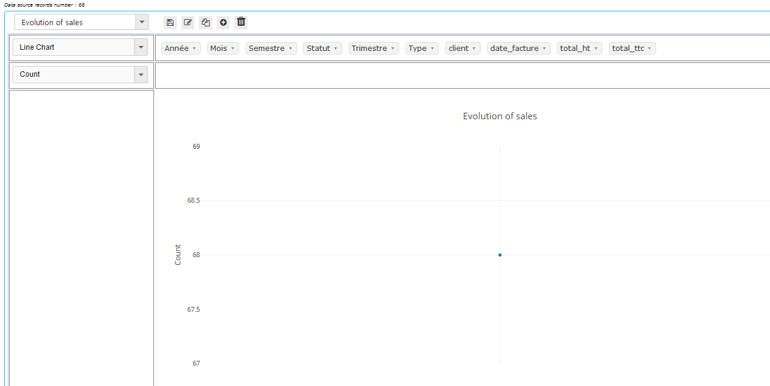Open the client field filter arrow
Screen dimensions: 770x386
point(474,49)
